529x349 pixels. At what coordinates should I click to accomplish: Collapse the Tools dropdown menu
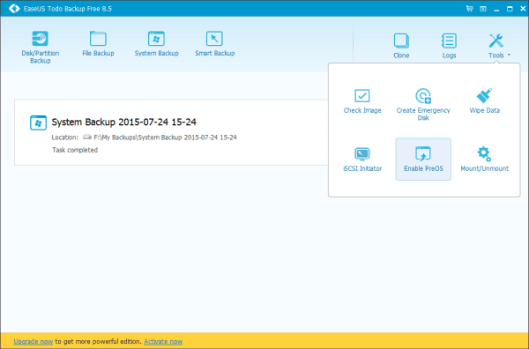coord(499,46)
